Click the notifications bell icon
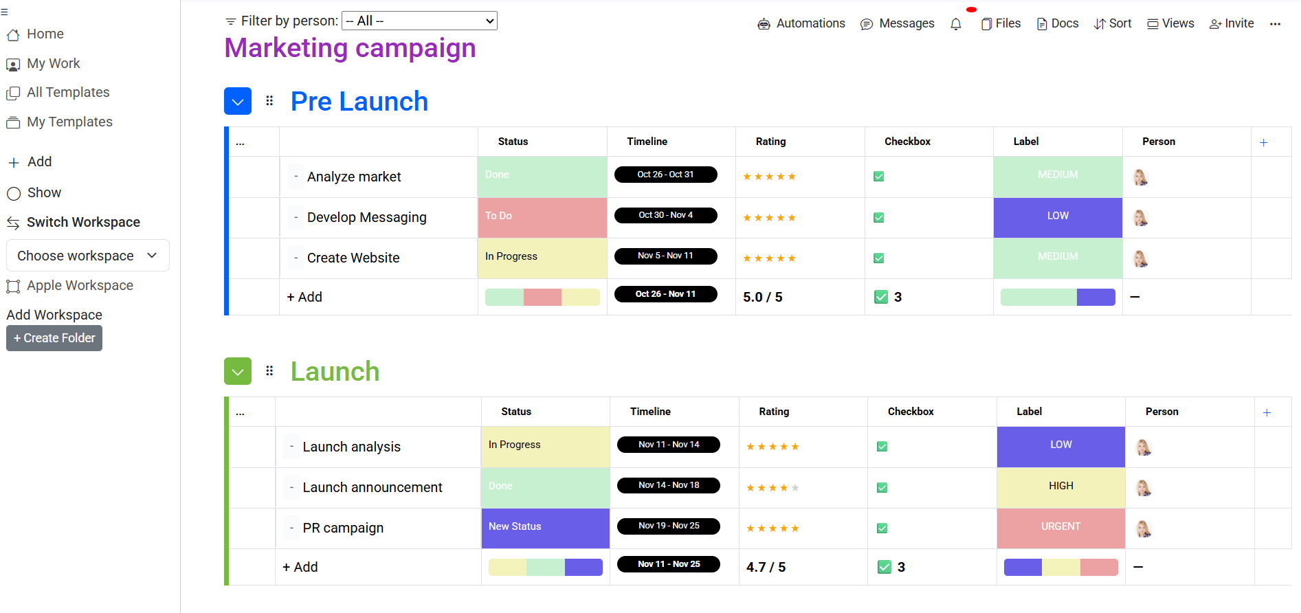Image resolution: width=1301 pixels, height=613 pixels. click(x=955, y=24)
